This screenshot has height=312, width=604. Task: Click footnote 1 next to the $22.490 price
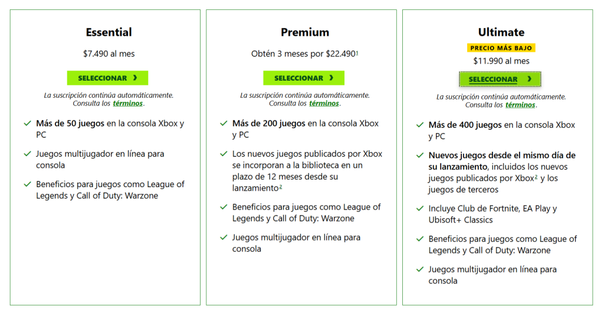357,53
